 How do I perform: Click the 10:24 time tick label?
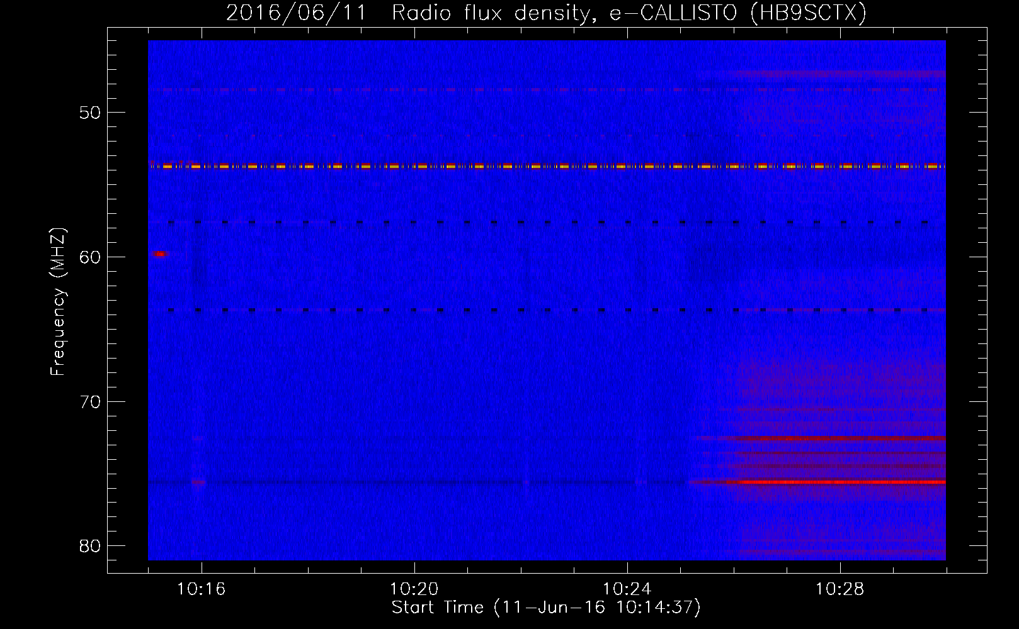coord(627,589)
